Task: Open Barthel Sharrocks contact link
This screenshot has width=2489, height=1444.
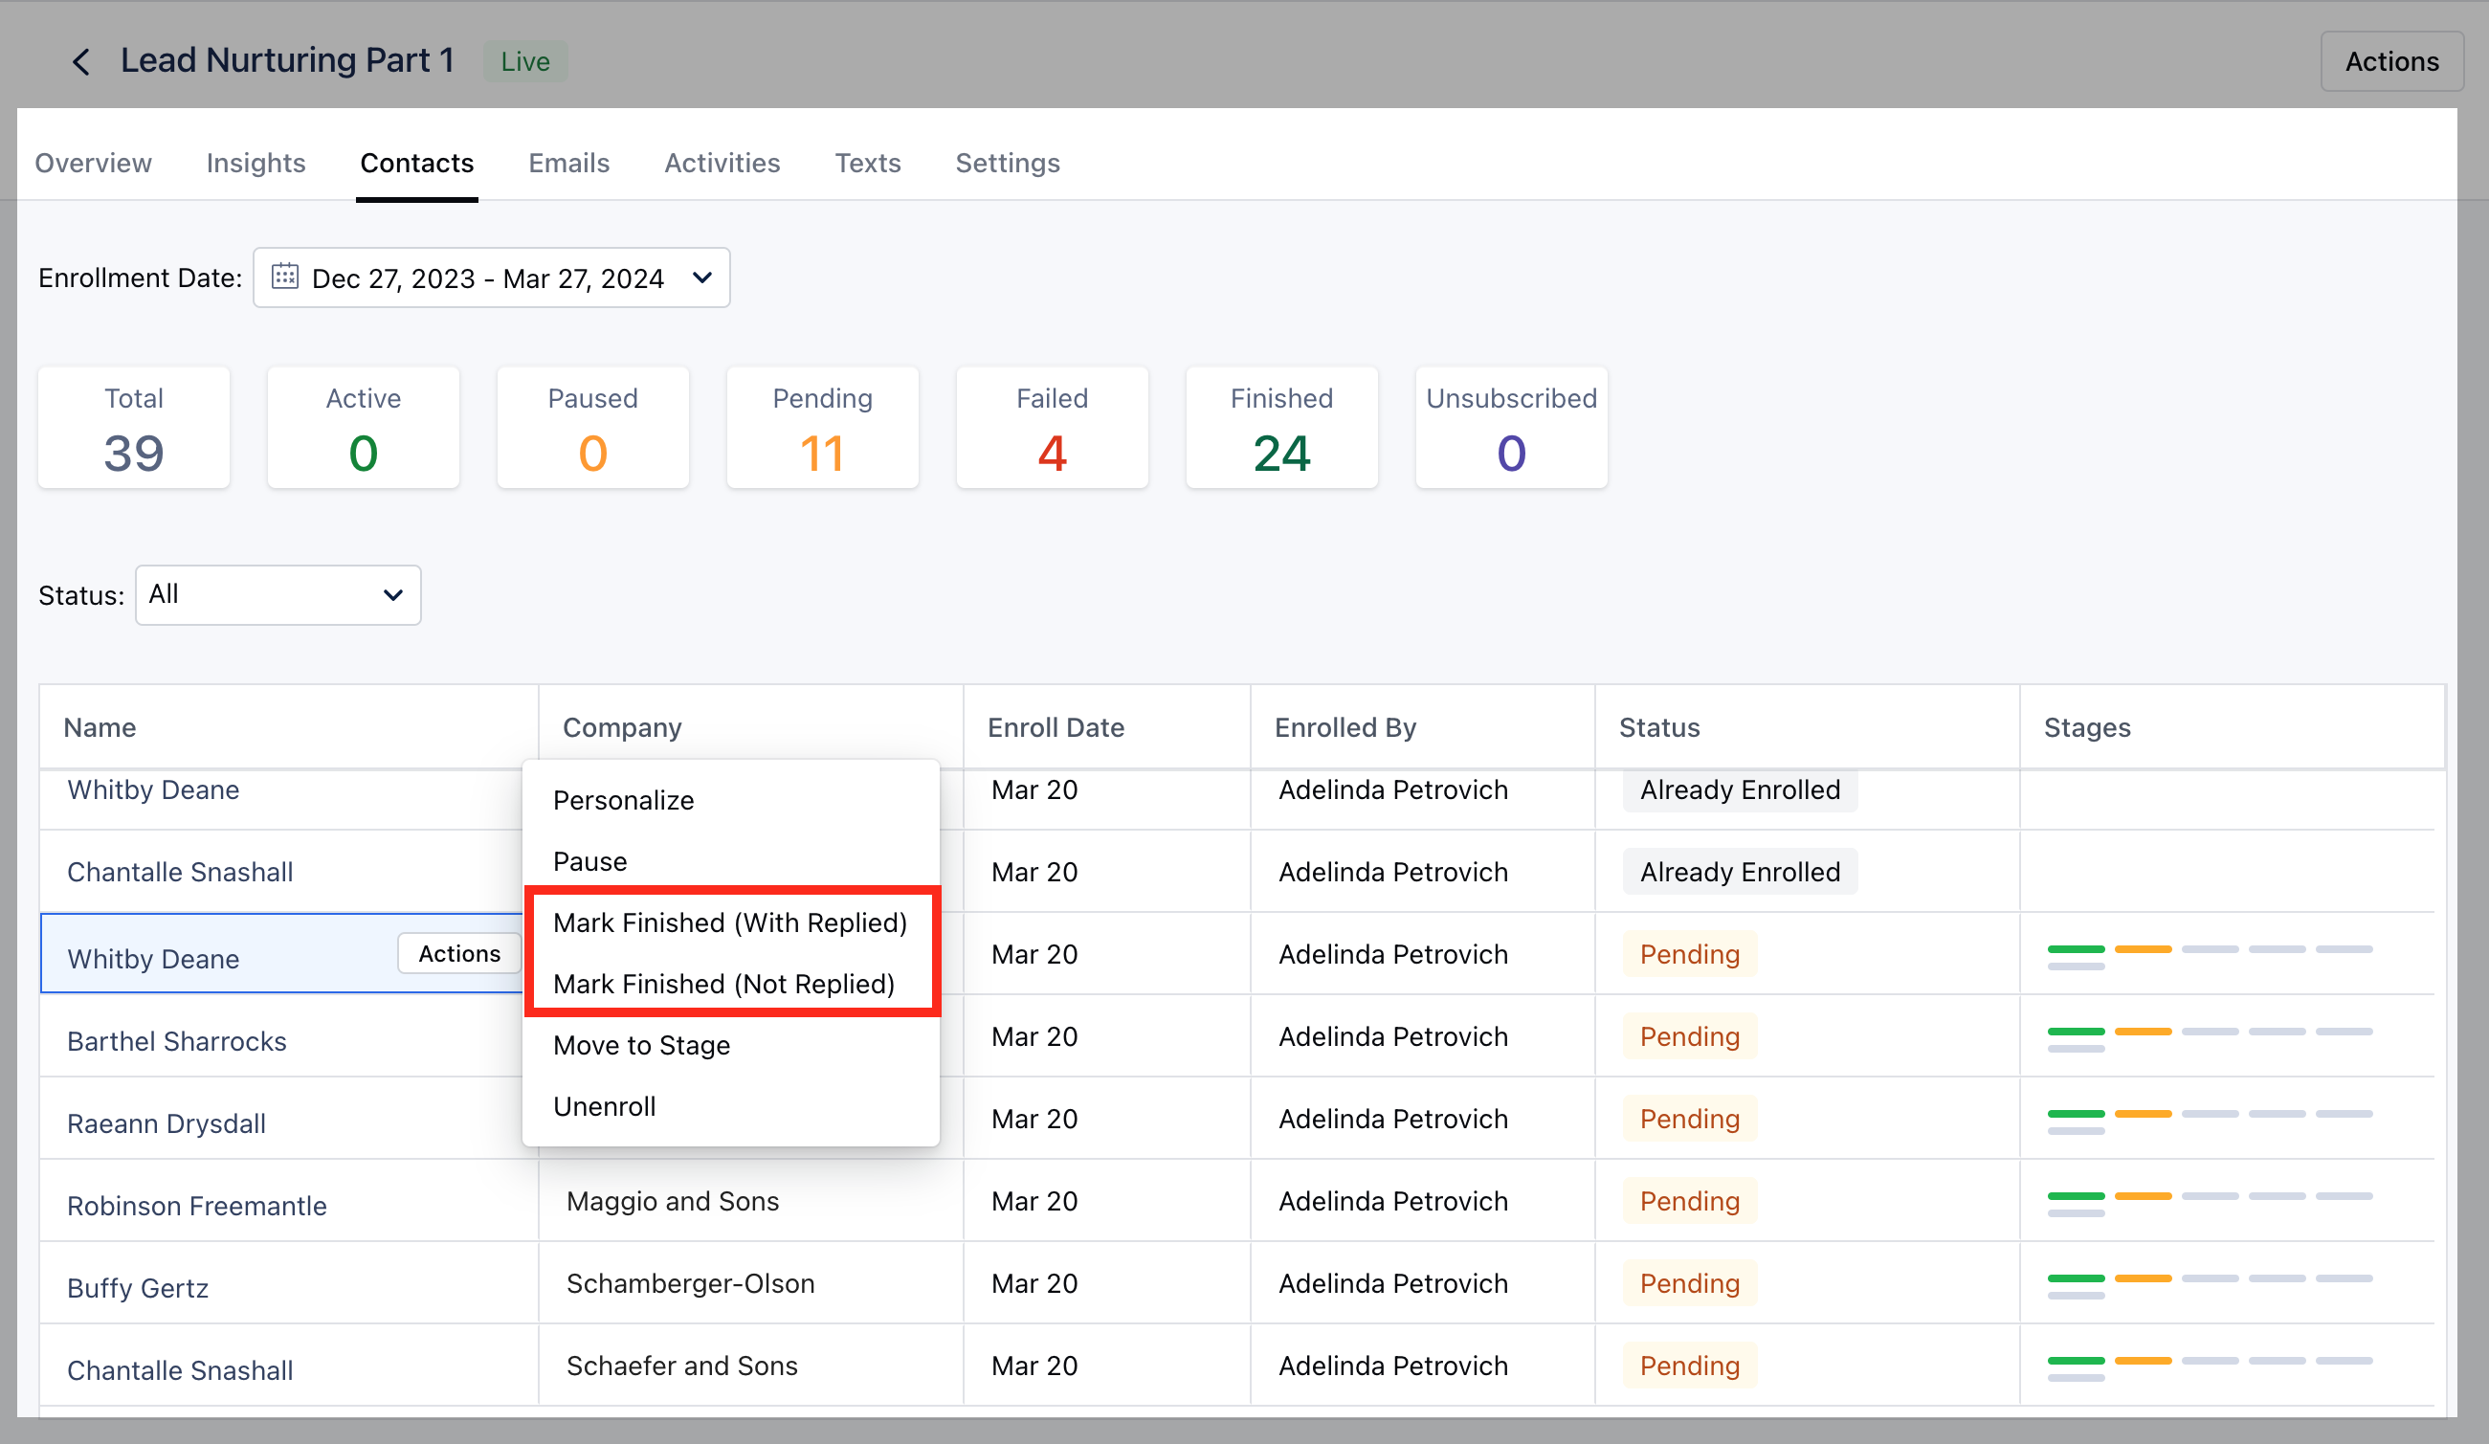Action: pos(177,1041)
